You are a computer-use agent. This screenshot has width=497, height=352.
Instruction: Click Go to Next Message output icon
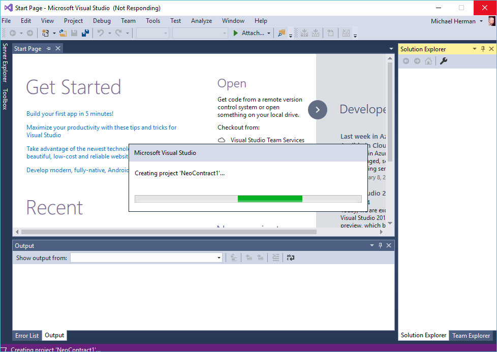click(260, 258)
